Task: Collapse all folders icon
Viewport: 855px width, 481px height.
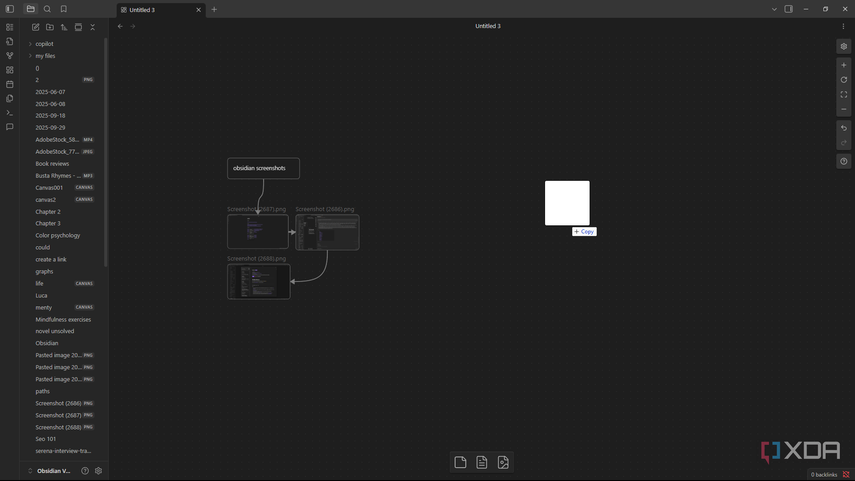Action: [93, 27]
